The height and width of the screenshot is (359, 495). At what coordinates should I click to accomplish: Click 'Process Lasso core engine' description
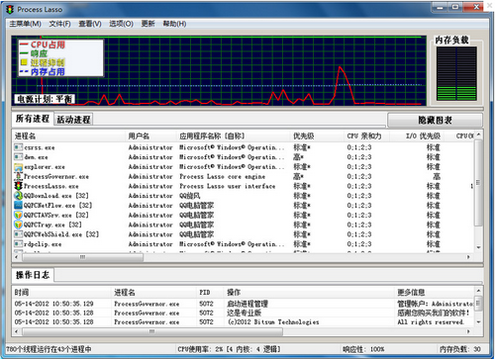pos(222,176)
